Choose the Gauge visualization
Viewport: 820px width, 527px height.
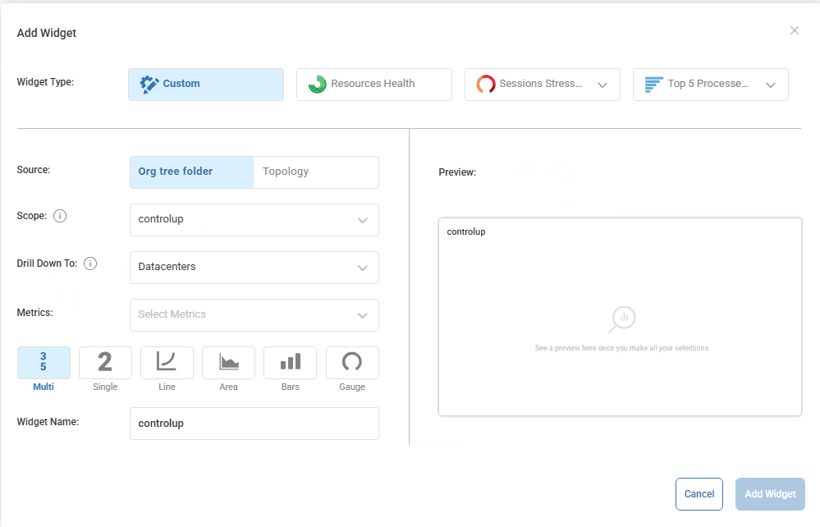point(351,362)
